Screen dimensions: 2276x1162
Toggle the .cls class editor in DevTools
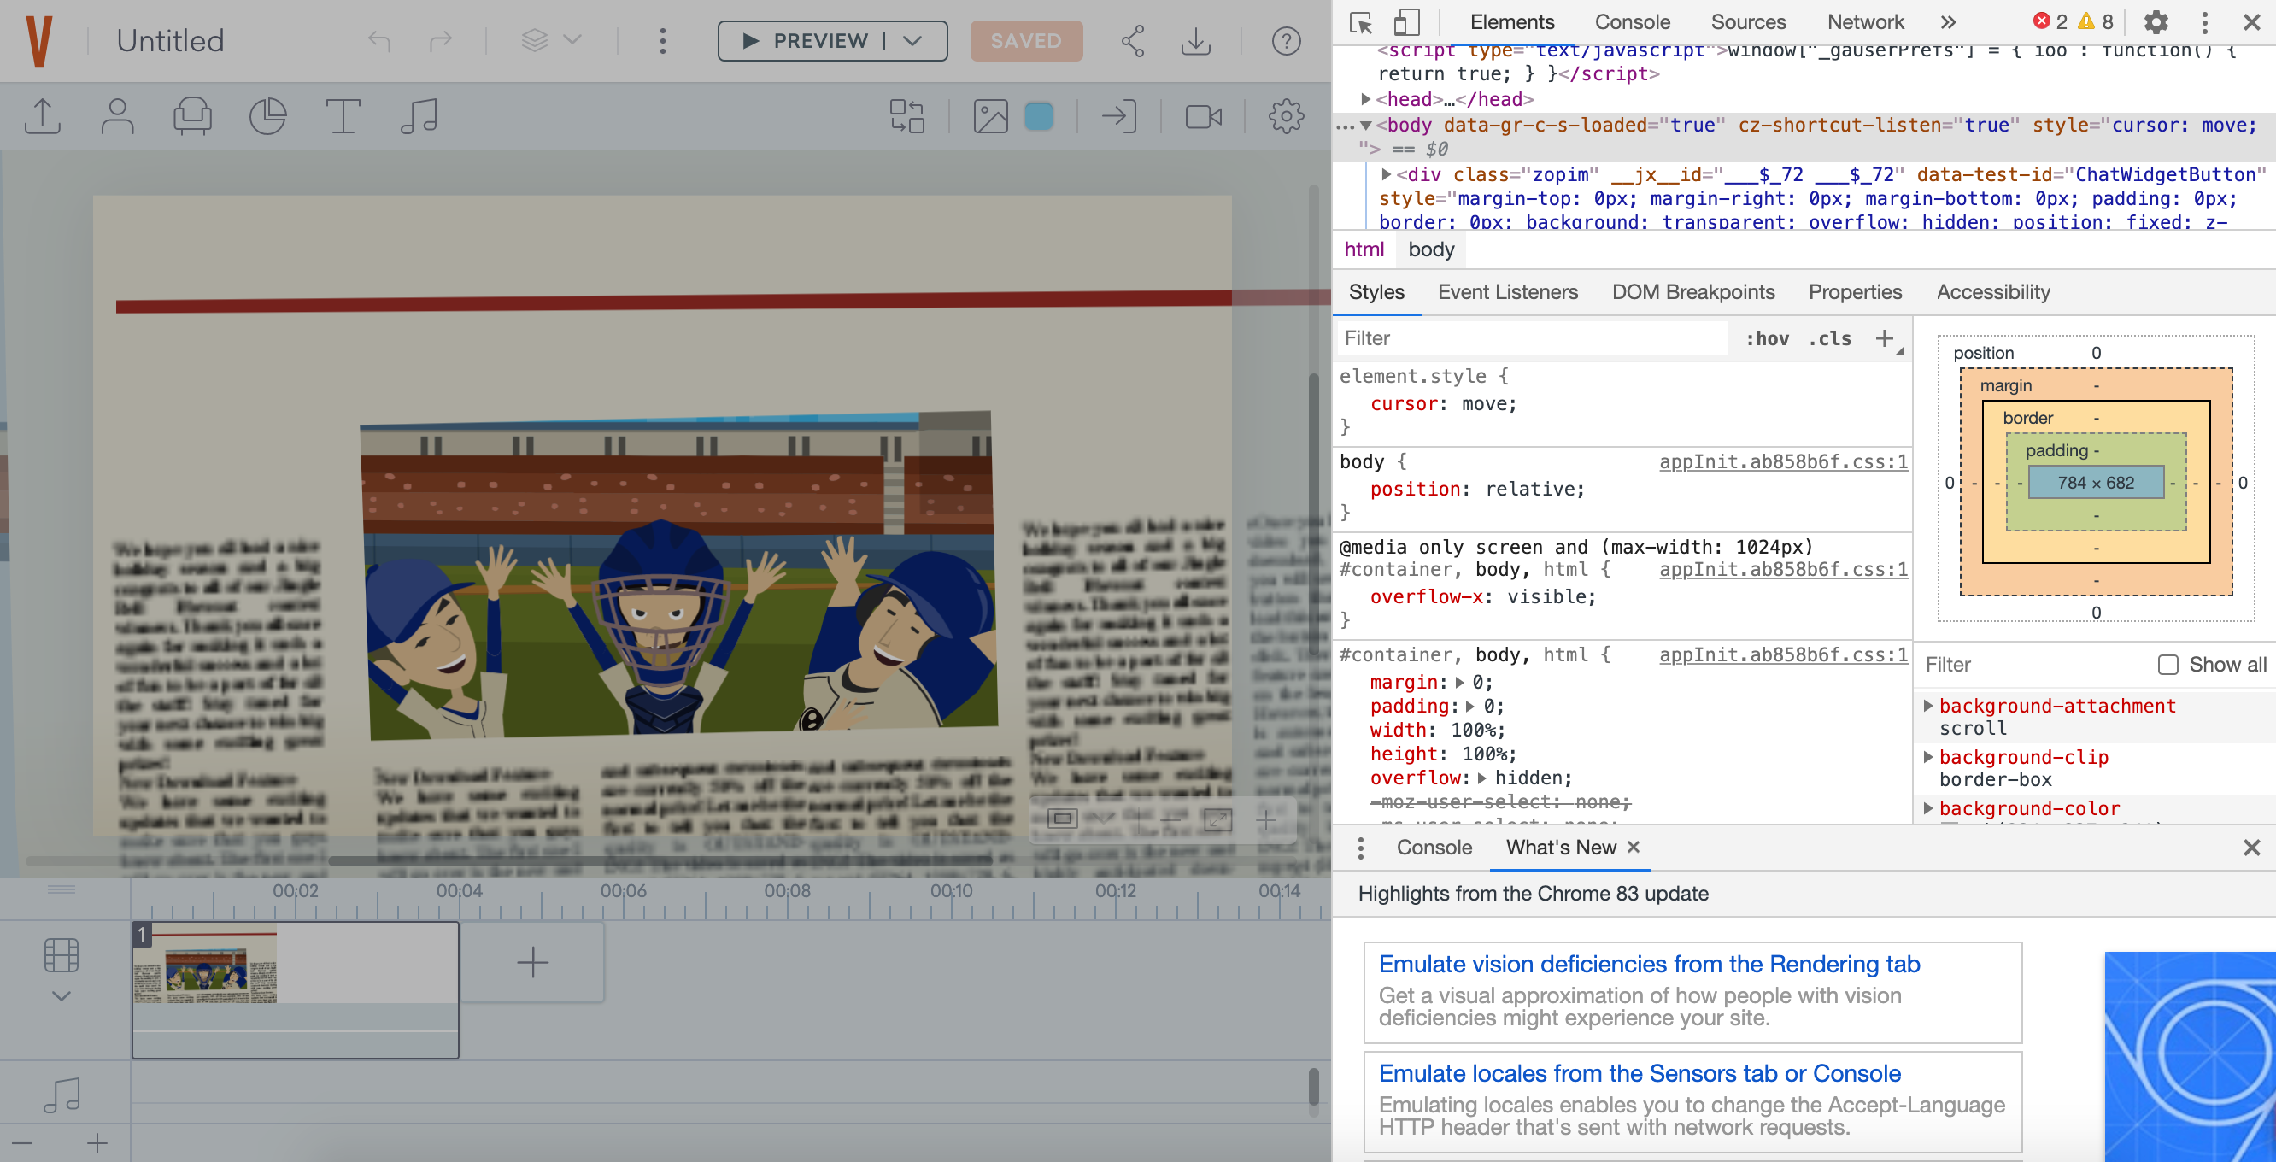tap(1829, 337)
